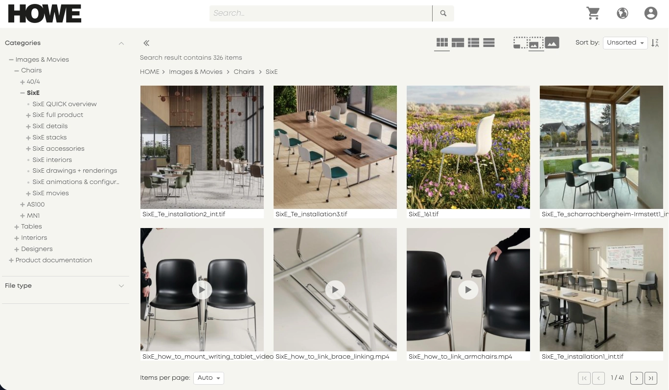The width and height of the screenshot is (669, 390).
Task: Switch to grid tile view
Action: (442, 43)
